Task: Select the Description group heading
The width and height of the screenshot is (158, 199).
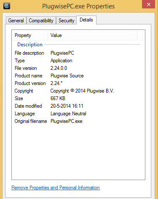Action: pyautogui.click(x=30, y=45)
